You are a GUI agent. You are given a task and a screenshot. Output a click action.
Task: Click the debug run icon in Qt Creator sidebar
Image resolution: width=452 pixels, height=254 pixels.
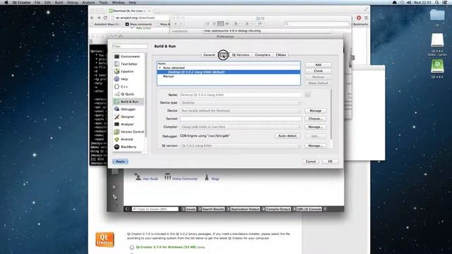pos(114,197)
